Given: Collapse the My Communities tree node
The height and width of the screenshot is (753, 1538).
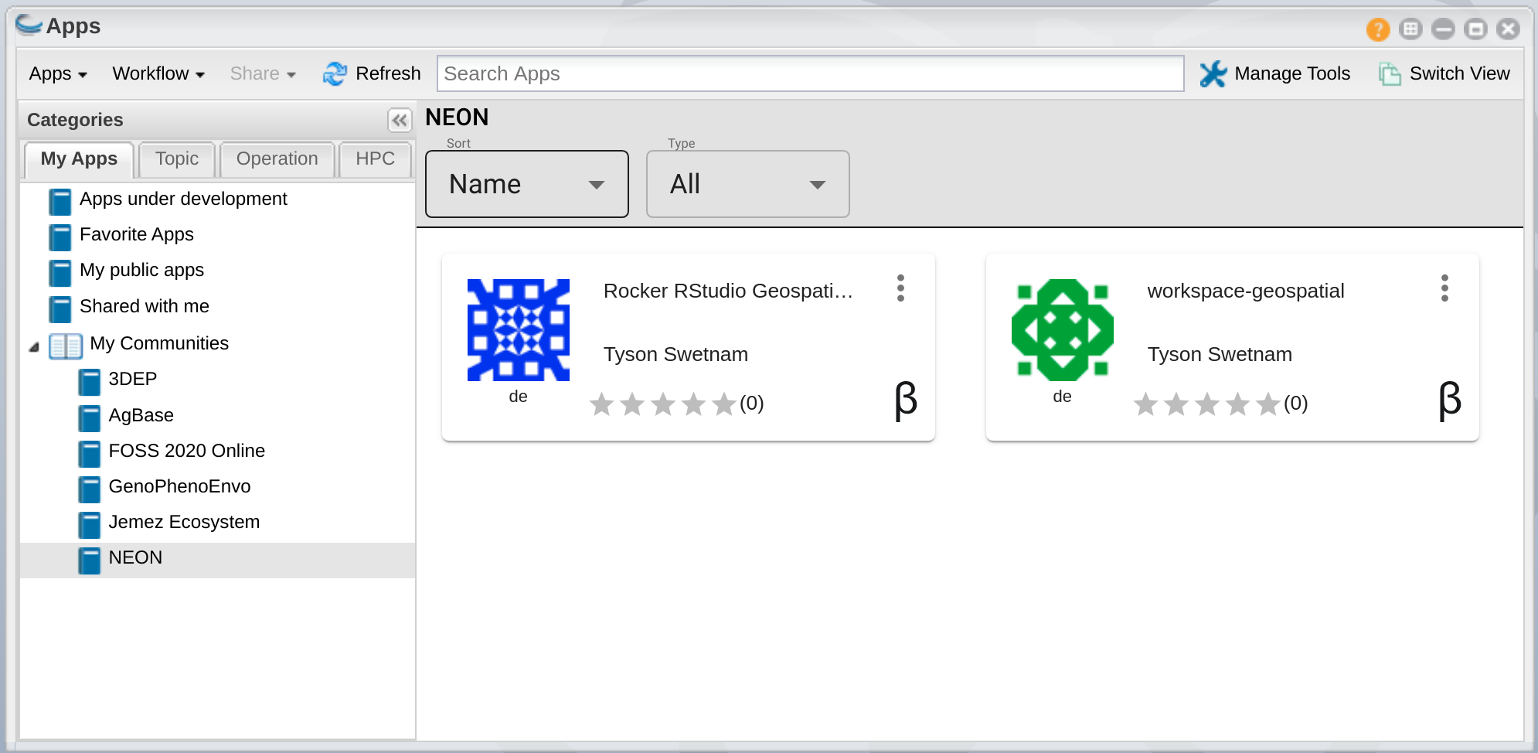Looking at the screenshot, I should (34, 347).
